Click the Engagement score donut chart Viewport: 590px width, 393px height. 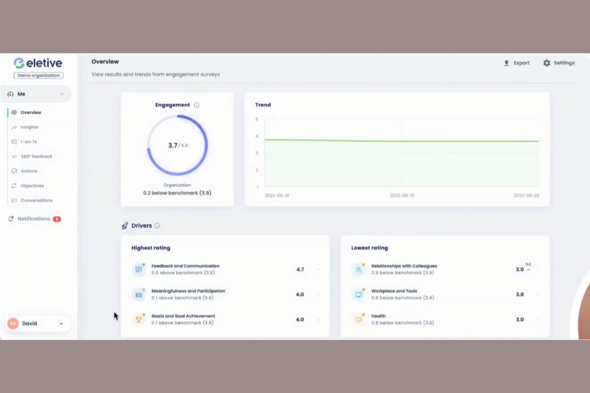pyautogui.click(x=177, y=145)
